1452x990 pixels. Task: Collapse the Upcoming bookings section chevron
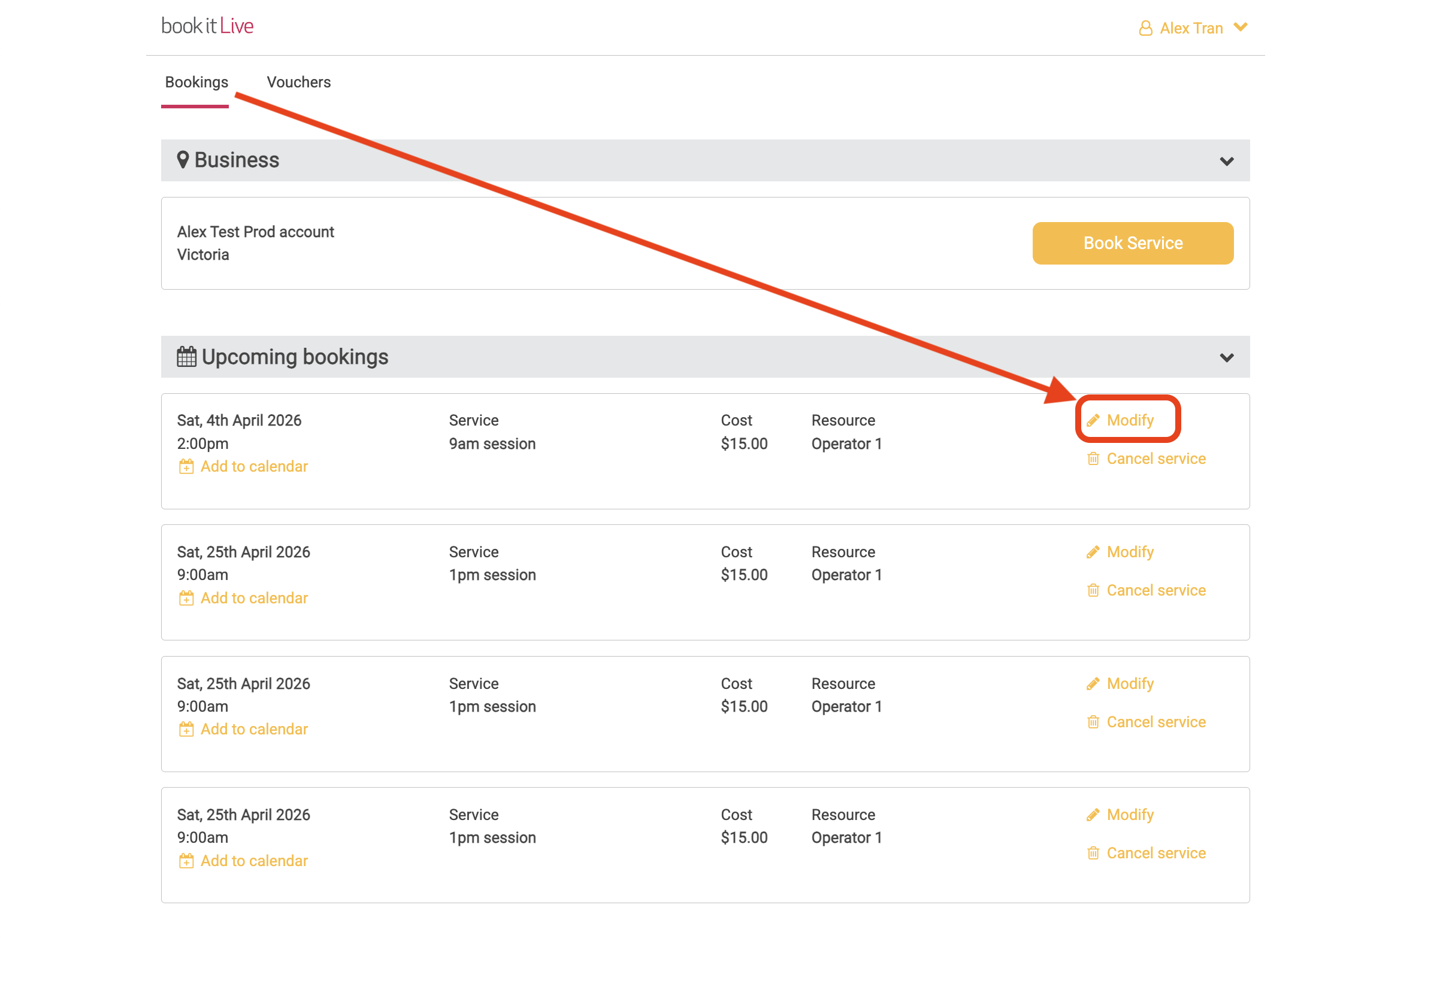(1226, 359)
